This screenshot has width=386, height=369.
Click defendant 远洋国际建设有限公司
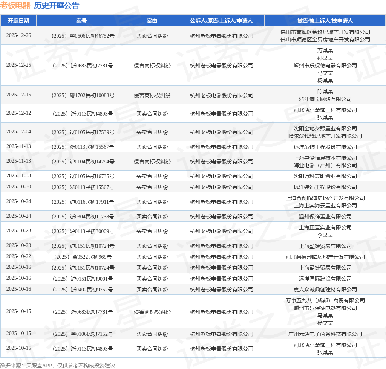[325, 279]
